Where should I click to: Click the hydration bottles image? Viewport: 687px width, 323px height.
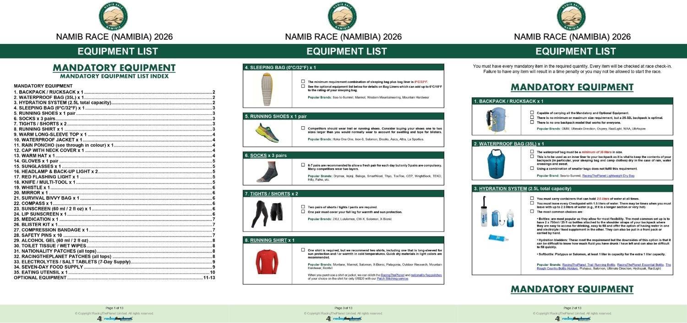coord(496,219)
